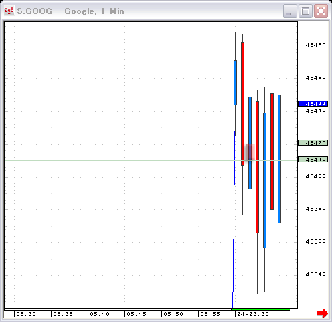Click the 05:55 time axis label
The height and width of the screenshot is (322, 332).
pos(210,314)
